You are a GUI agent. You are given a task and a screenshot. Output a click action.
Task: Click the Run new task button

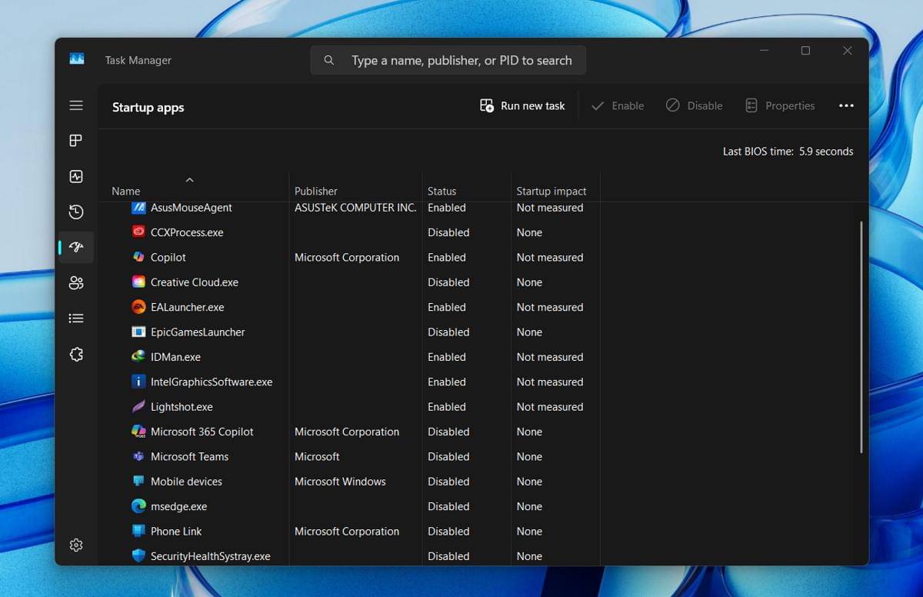click(x=522, y=105)
